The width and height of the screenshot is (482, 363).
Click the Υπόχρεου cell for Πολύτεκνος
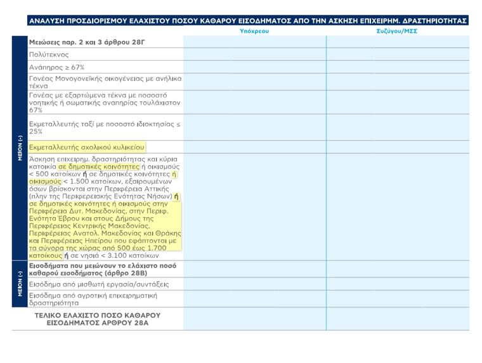point(254,54)
